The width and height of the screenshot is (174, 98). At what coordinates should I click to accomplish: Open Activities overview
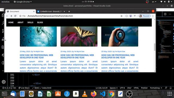coord(5,2)
